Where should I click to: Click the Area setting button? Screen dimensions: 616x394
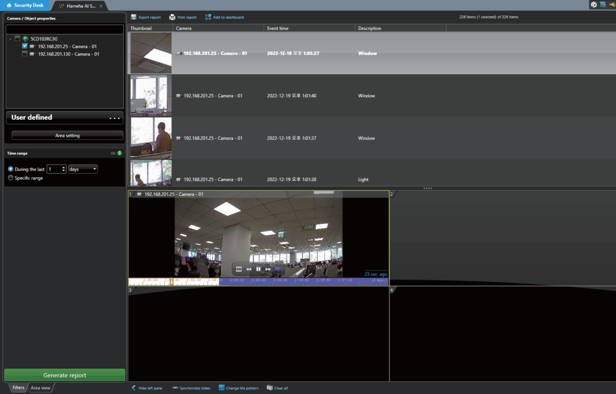(67, 136)
